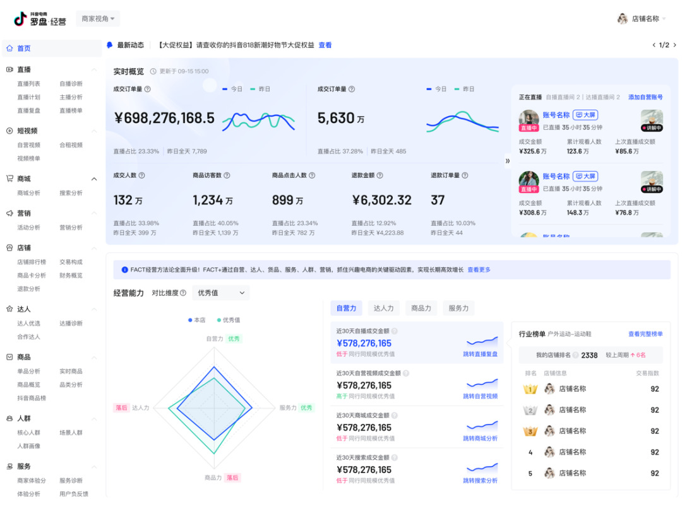
Task: Click the 服务 service sidebar icon
Action: tap(8, 466)
